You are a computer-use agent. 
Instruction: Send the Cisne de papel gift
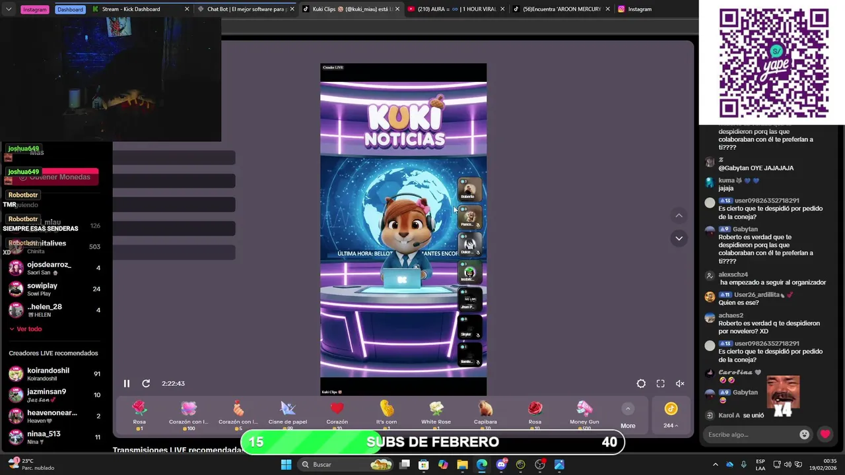point(288,416)
